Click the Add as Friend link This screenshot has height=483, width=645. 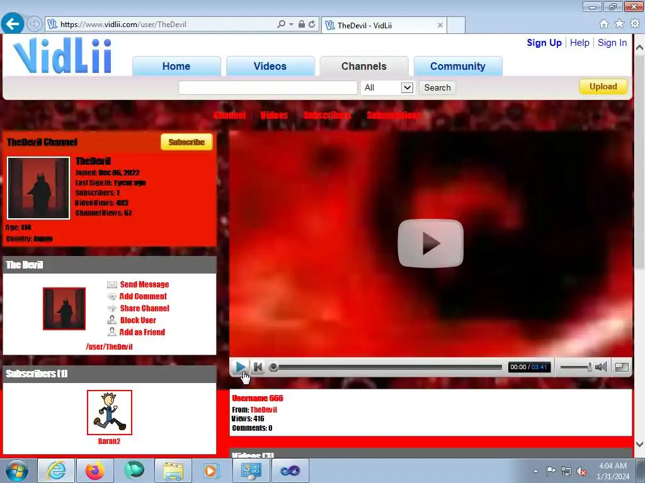[x=142, y=332]
